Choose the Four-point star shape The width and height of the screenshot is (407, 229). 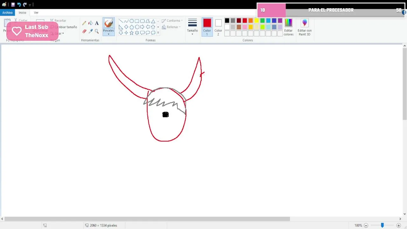coord(126,33)
